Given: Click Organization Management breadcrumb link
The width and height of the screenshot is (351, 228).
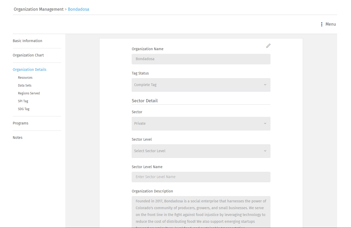Looking at the screenshot, I should (39, 9).
